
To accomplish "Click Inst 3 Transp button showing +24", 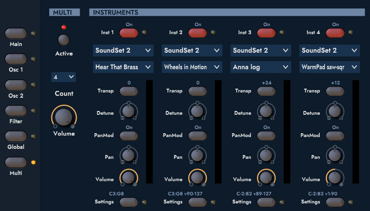I will point(266,91).
